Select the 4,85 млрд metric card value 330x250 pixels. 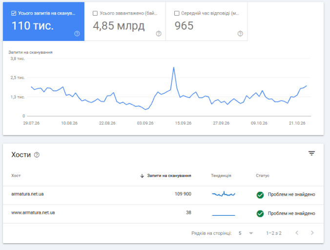point(119,26)
